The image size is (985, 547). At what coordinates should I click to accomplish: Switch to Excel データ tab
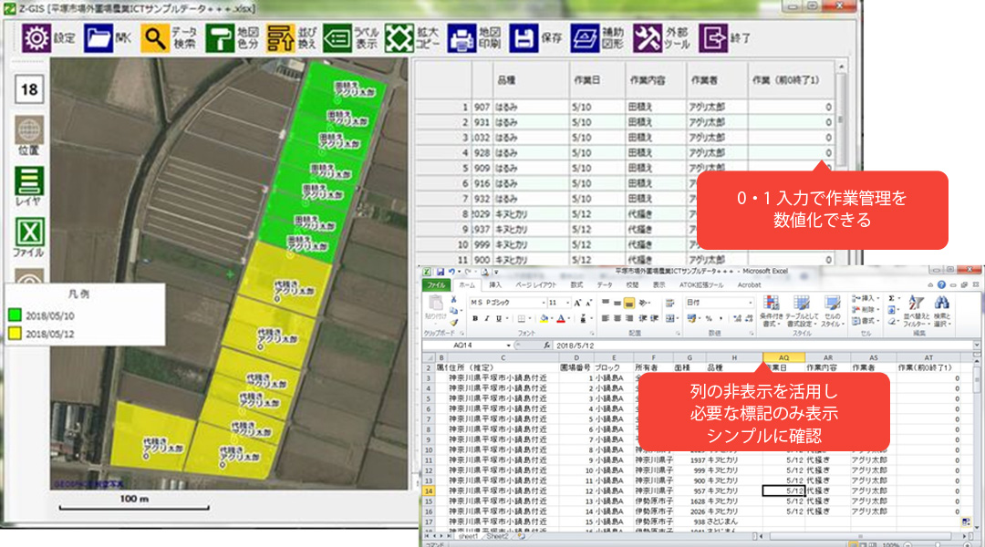(605, 285)
